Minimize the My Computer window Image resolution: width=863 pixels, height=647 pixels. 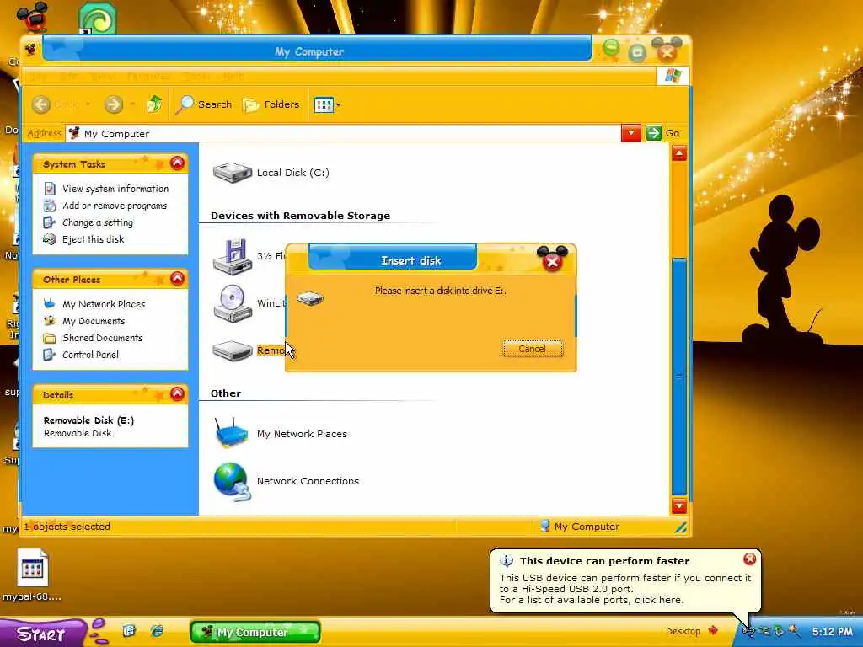[611, 49]
